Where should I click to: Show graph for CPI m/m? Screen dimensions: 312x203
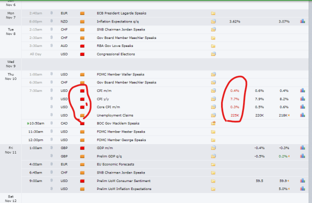tap(303, 90)
